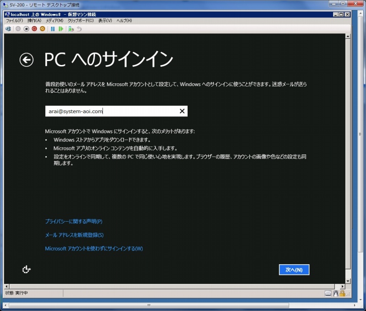Click the virtual machine connection window title icon
The width and height of the screenshot is (366, 311).
tap(7, 15)
